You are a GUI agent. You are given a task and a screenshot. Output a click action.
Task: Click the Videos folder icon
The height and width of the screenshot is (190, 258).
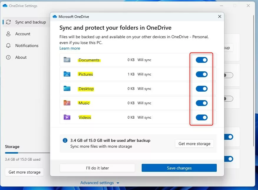67,117
